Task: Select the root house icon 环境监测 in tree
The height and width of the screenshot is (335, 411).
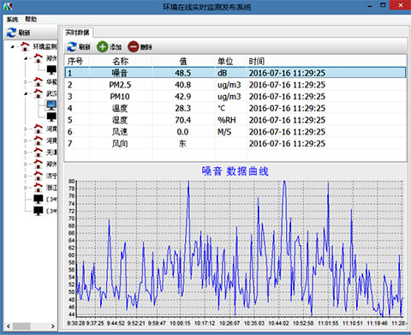Action: pos(25,46)
